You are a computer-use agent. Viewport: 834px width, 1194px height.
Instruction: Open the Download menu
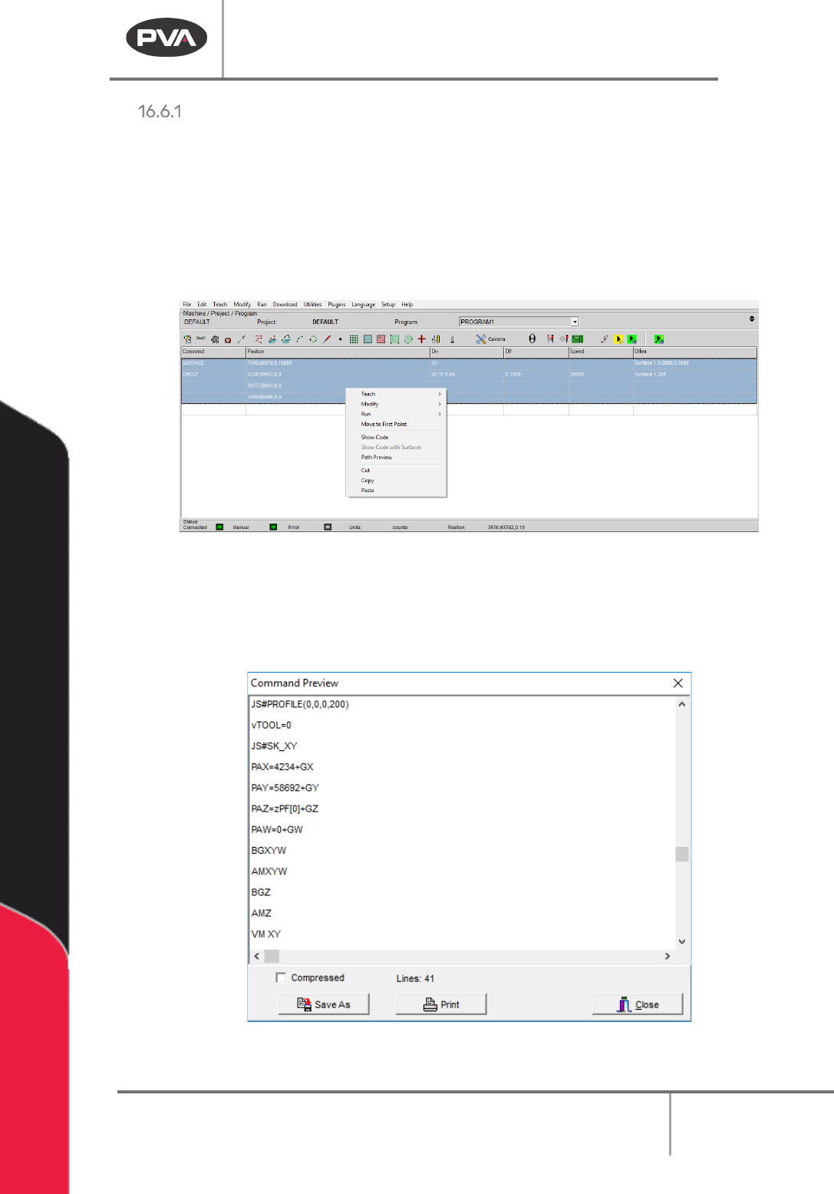click(x=285, y=305)
